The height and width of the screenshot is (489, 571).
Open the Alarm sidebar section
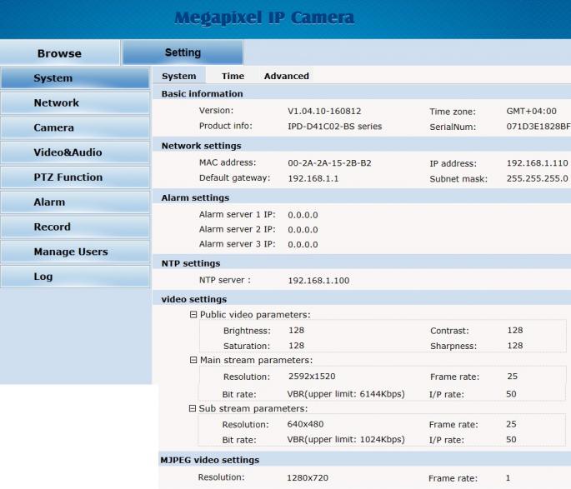pyautogui.click(x=75, y=202)
